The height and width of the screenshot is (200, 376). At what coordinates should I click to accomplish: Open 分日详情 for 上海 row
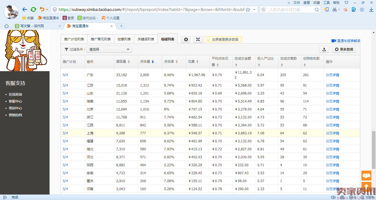click(x=333, y=133)
